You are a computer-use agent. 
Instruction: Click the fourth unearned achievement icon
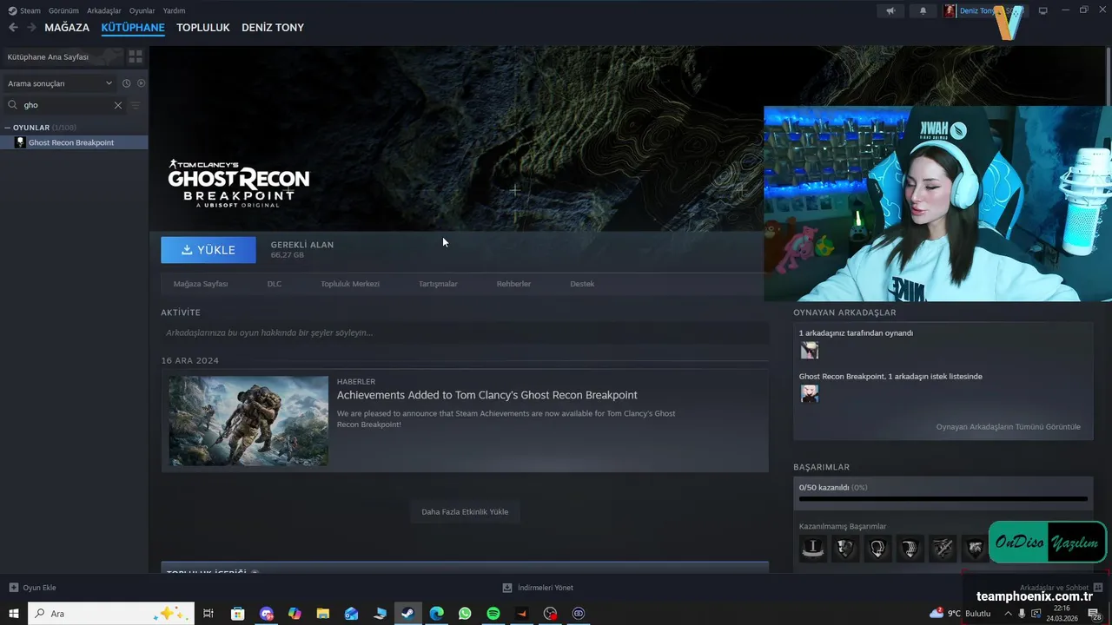pyautogui.click(x=910, y=548)
